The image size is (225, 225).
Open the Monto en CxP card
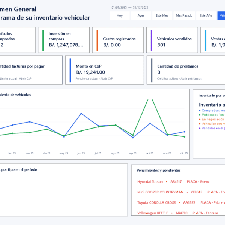(x=105, y=70)
